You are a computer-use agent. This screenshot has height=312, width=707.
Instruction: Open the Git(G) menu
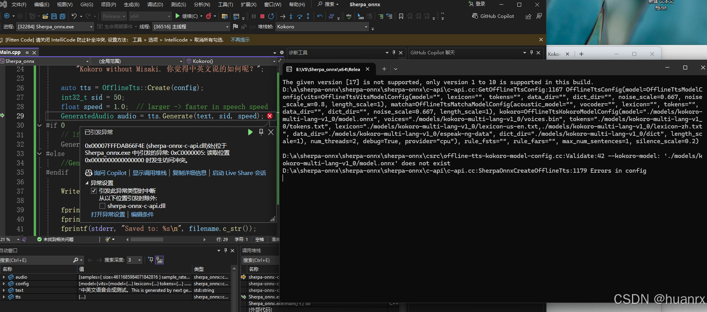(87, 5)
